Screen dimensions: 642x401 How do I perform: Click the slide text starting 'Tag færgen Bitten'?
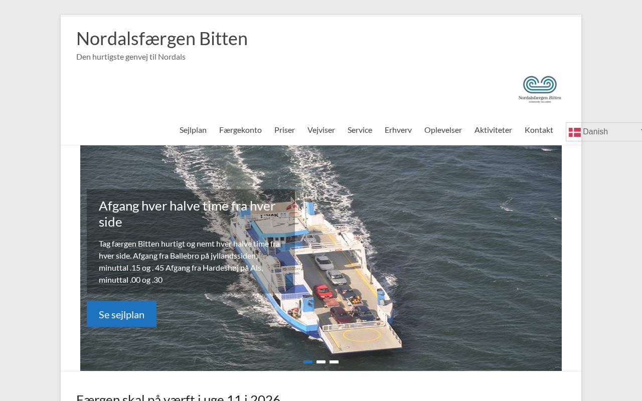pyautogui.click(x=190, y=262)
